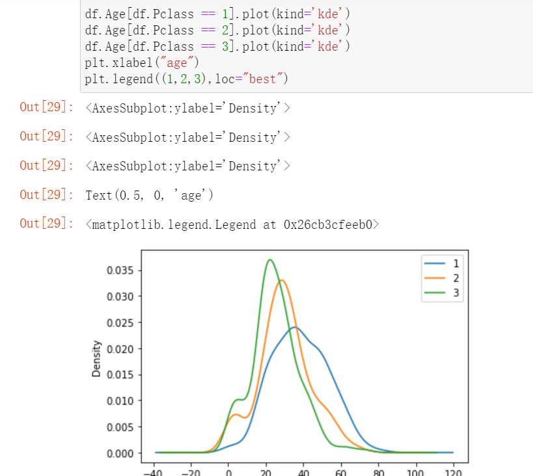Click legend label 1
The height and width of the screenshot is (476, 533).
pyautogui.click(x=456, y=263)
